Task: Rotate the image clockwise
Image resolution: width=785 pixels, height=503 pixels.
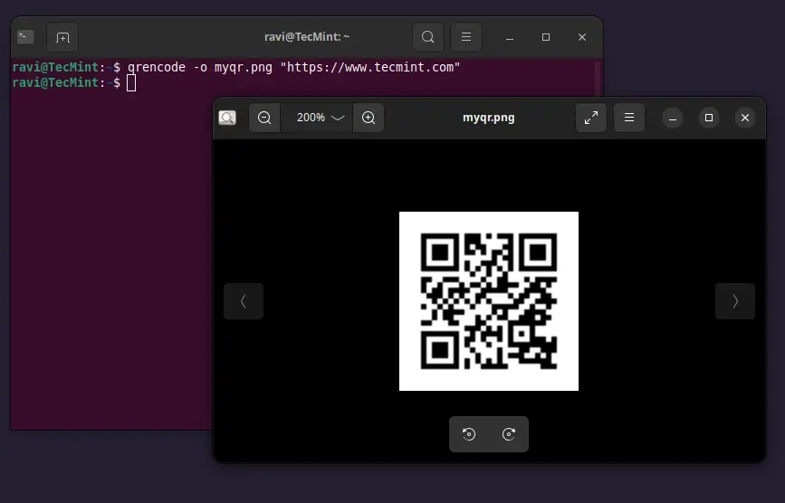Action: (x=509, y=434)
